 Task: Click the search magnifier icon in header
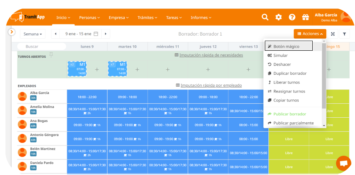[265, 17]
